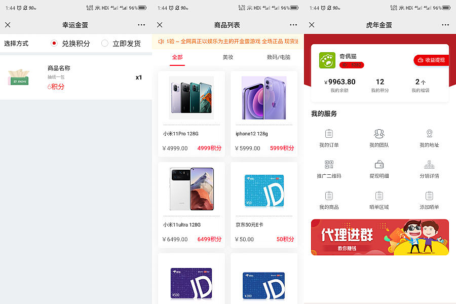Switch to the 全部 tab
The width and height of the screenshot is (456, 304).
[x=177, y=57]
